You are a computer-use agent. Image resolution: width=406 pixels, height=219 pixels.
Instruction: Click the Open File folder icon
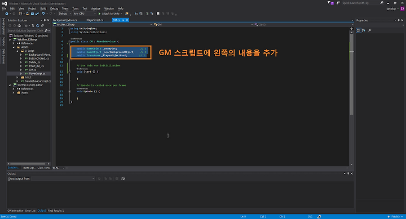click(x=28, y=14)
